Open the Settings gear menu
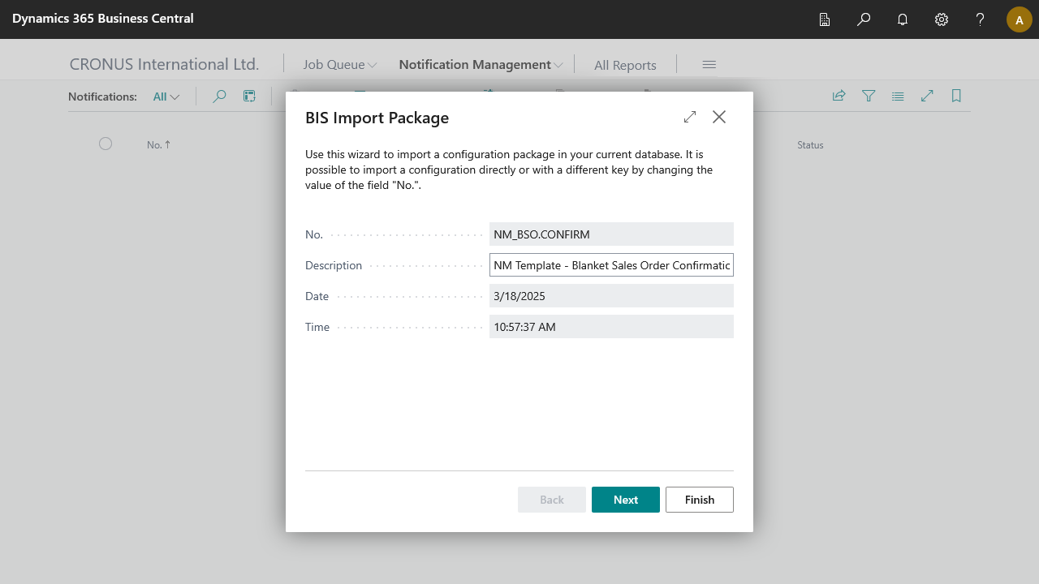The height and width of the screenshot is (584, 1039). pos(942,19)
